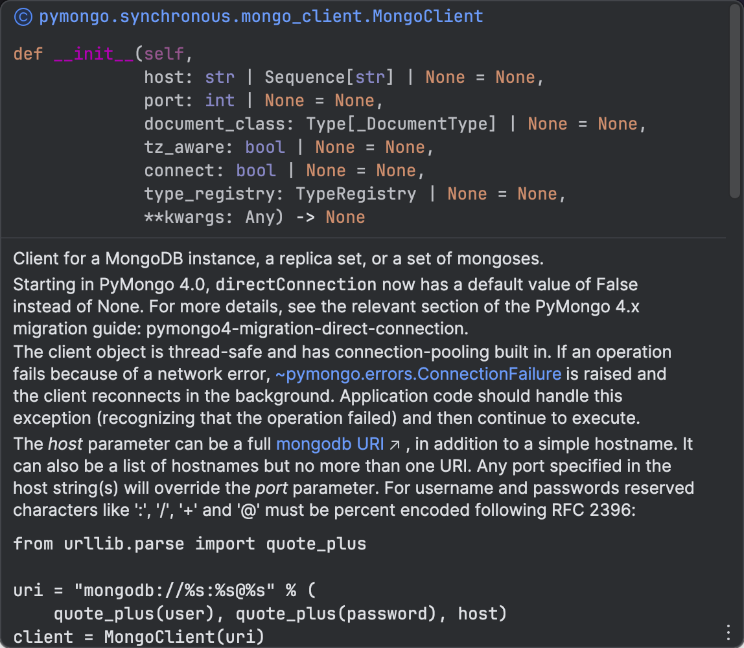Screen dimensions: 744x648
Task: Click the 'pymongo4-migration-direct-connection' text
Action: [307, 329]
